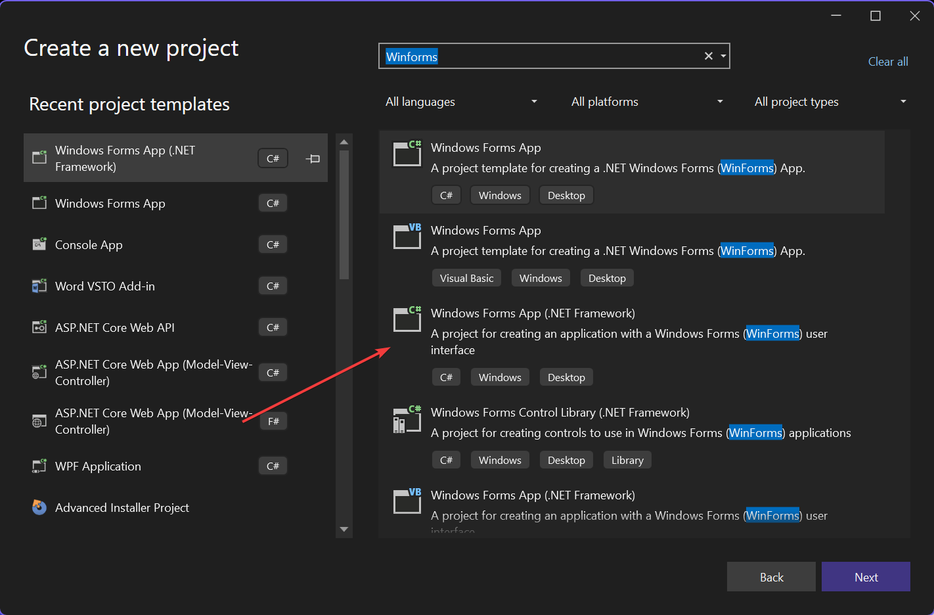Click the recent templates scroll down arrow
934x615 pixels.
tap(344, 529)
